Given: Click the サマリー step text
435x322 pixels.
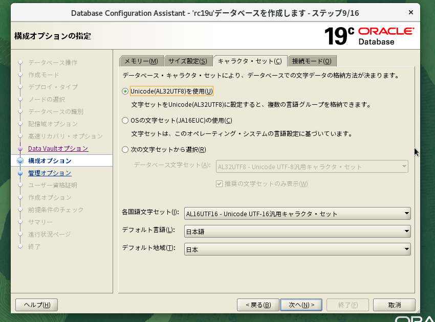Looking at the screenshot, I should [40, 222].
